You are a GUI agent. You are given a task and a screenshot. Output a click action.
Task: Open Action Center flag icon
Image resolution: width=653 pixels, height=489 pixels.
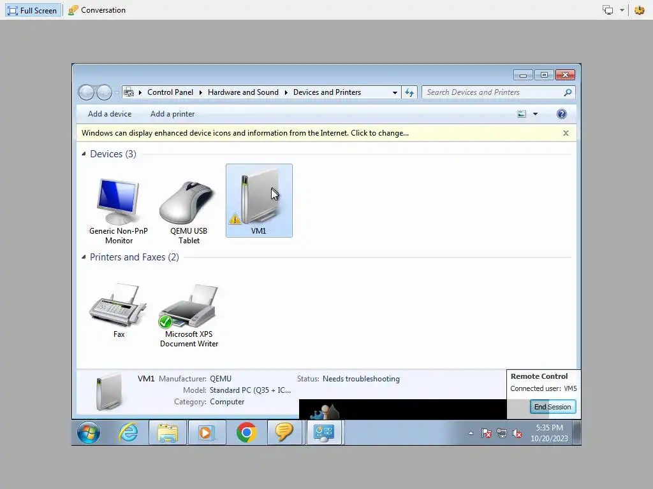pyautogui.click(x=486, y=433)
